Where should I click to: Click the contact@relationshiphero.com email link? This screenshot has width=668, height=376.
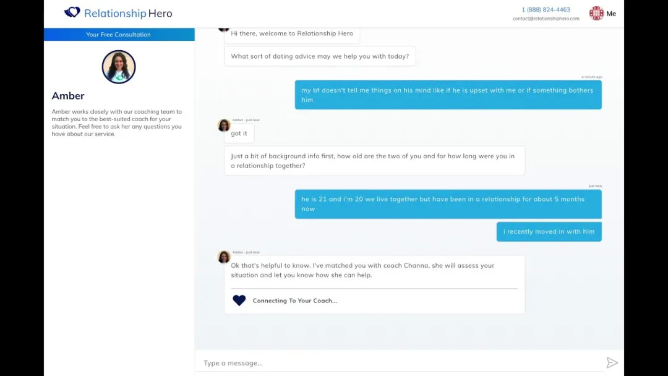(x=546, y=19)
